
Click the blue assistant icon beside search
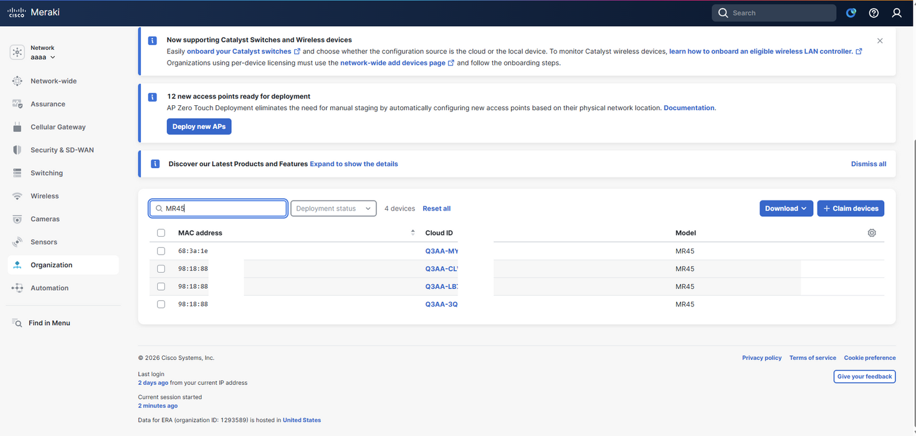click(x=851, y=13)
